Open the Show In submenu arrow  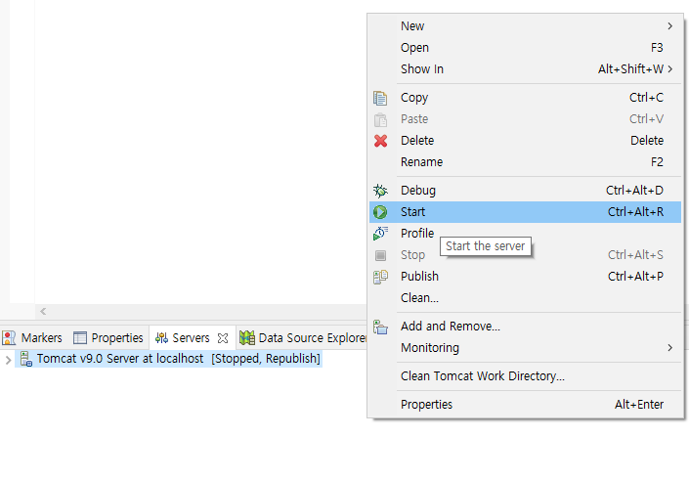click(x=669, y=69)
